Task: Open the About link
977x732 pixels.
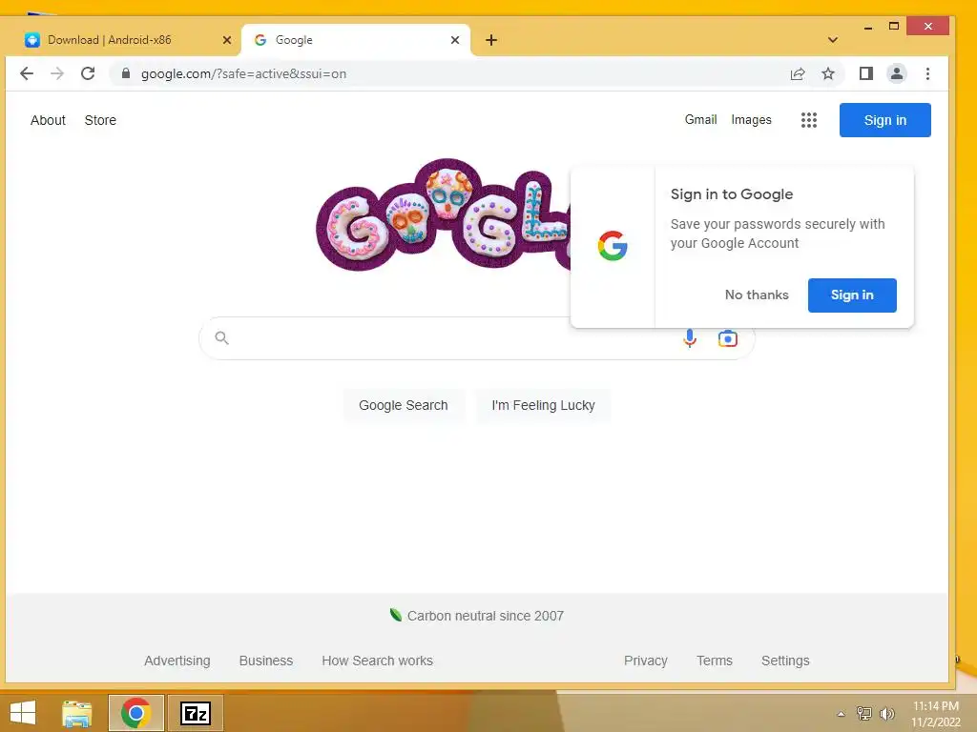Action: tap(48, 120)
